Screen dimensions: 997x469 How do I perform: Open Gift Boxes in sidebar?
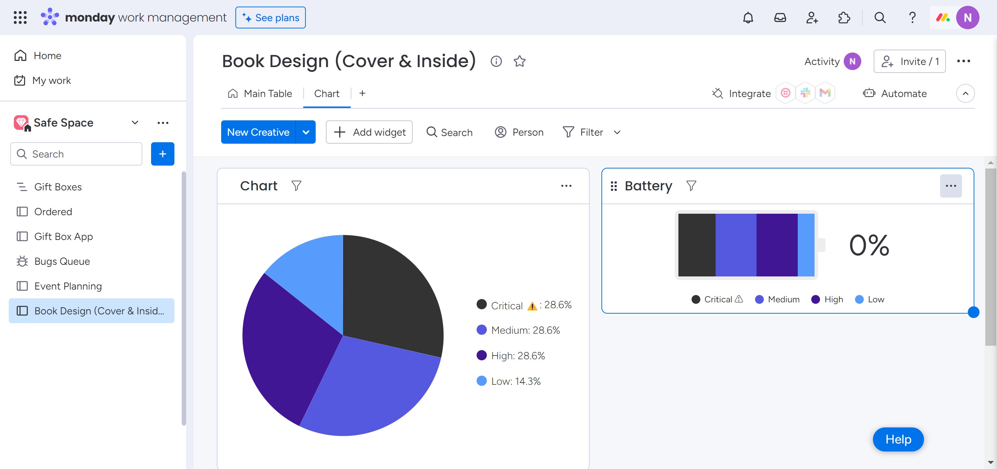(x=91, y=187)
